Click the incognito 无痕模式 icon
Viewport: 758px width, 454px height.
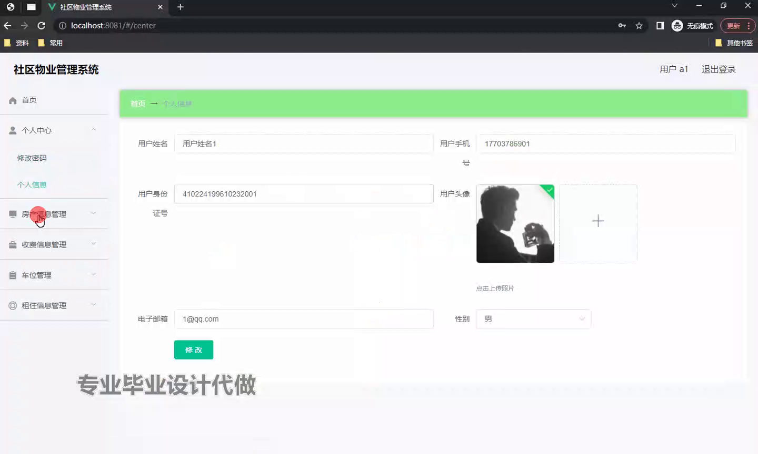[x=677, y=25]
